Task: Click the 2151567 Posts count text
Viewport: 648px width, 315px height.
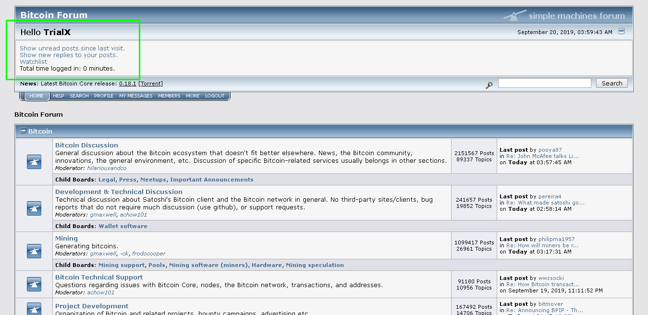Action: (x=474, y=153)
